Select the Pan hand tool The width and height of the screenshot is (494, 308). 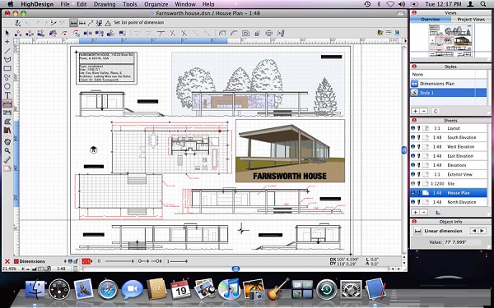point(7,142)
